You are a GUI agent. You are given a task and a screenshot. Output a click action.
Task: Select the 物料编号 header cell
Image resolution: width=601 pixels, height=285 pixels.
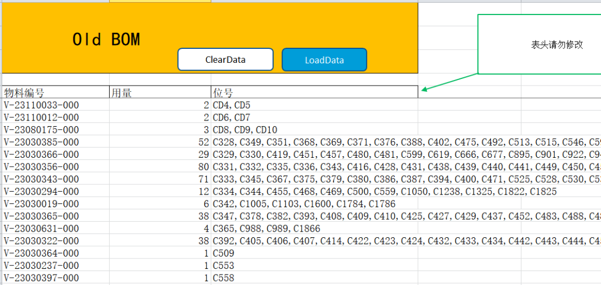[x=56, y=92]
